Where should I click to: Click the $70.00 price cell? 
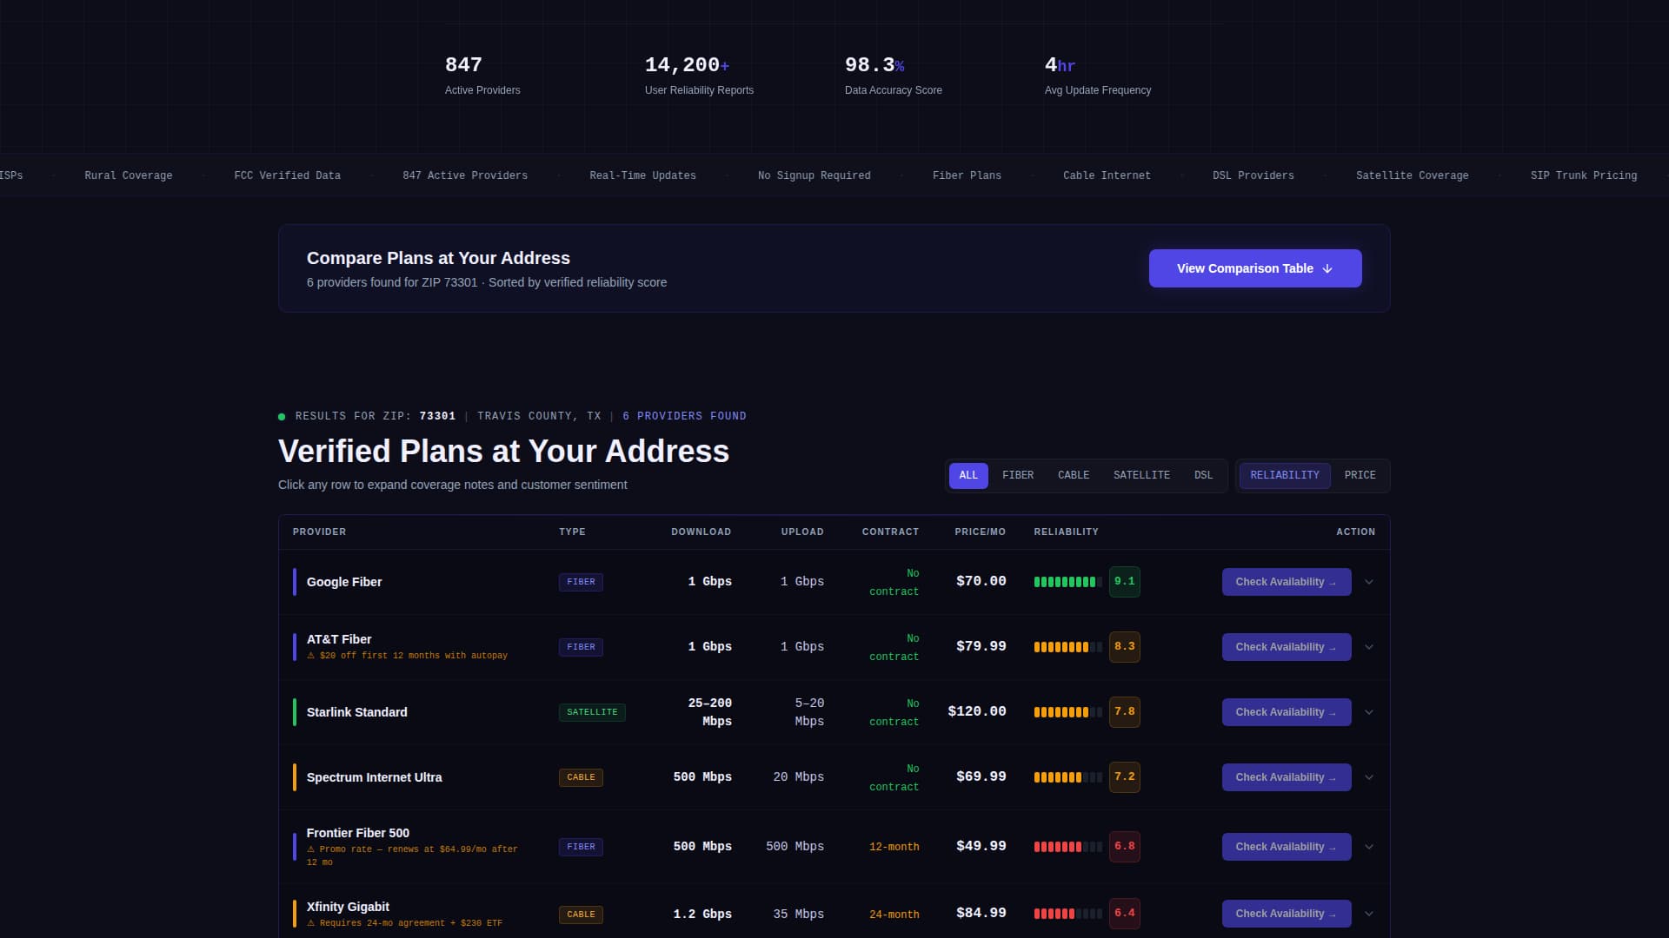point(981,581)
